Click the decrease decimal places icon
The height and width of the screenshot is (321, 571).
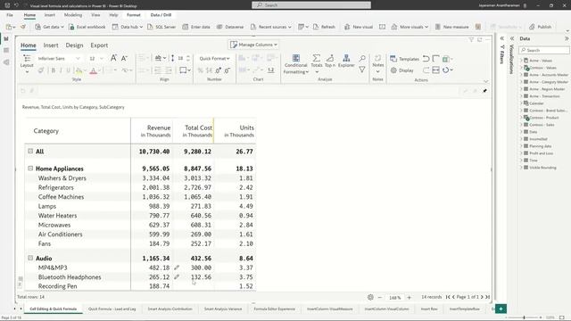(x=227, y=70)
